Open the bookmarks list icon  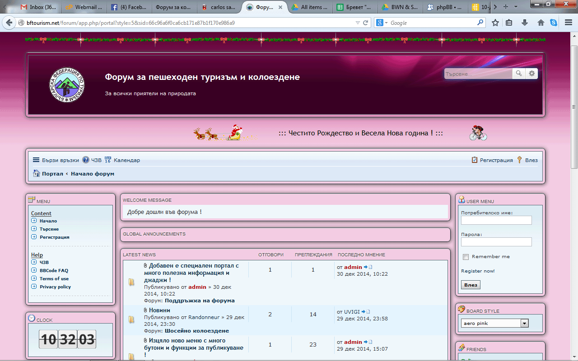509,23
